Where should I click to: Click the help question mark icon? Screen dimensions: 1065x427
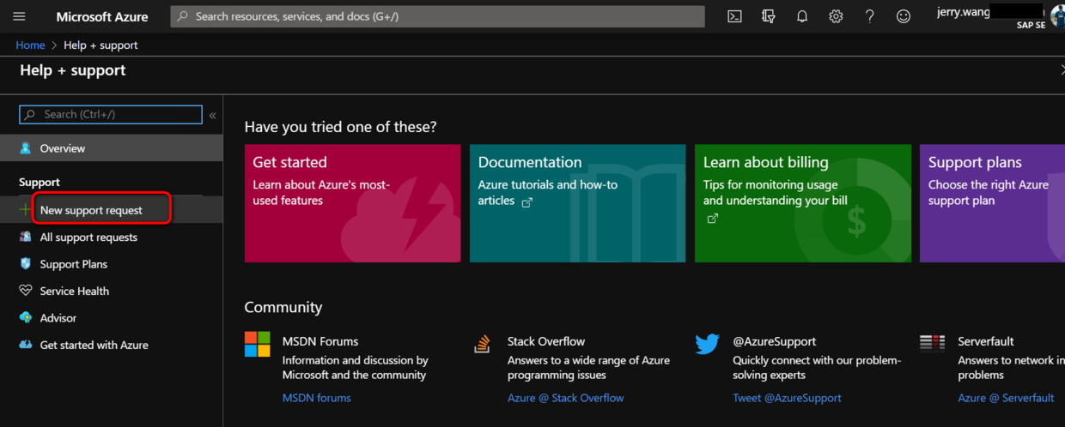pyautogui.click(x=869, y=16)
